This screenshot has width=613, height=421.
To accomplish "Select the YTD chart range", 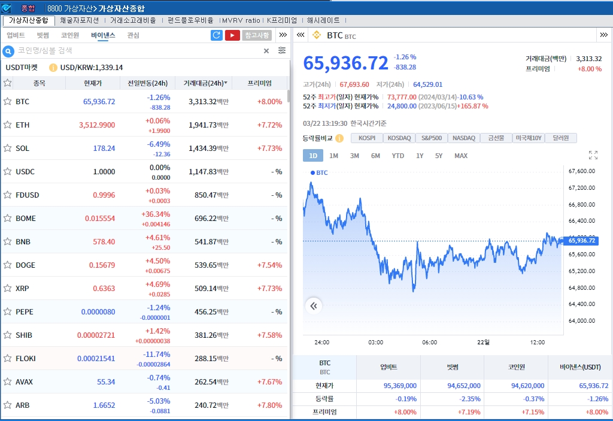I will [x=398, y=156].
